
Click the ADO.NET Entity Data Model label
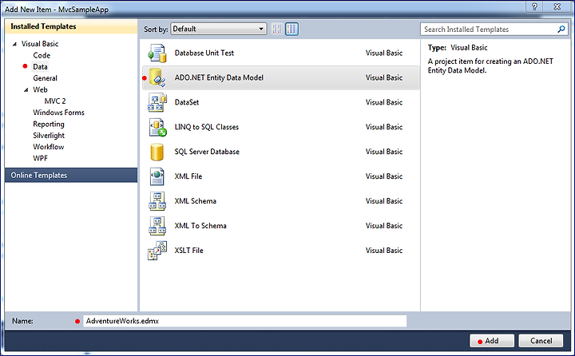[x=219, y=77]
